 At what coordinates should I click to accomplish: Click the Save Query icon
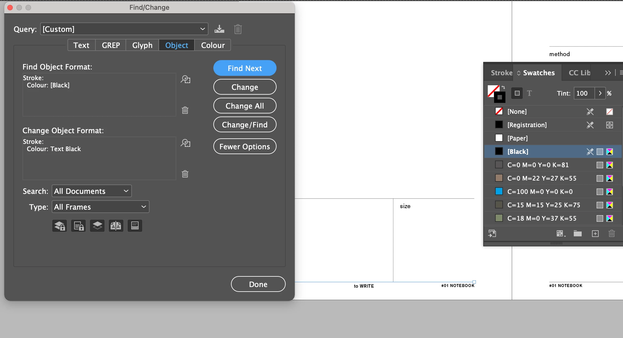click(219, 29)
